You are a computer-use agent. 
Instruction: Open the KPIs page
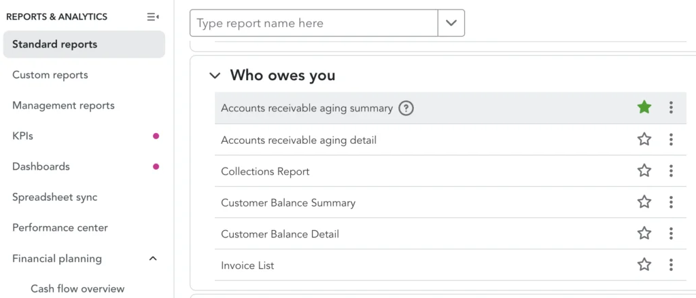click(x=22, y=136)
